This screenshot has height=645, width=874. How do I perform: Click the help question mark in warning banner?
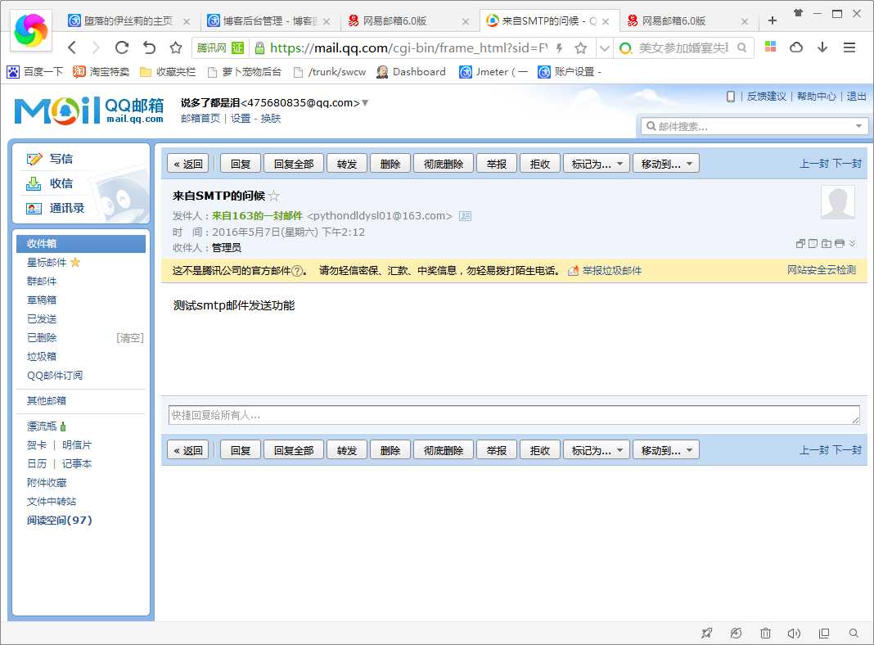pyautogui.click(x=298, y=271)
